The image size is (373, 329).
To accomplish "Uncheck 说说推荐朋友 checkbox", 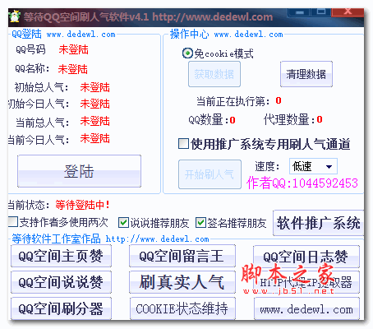I will point(123,223).
